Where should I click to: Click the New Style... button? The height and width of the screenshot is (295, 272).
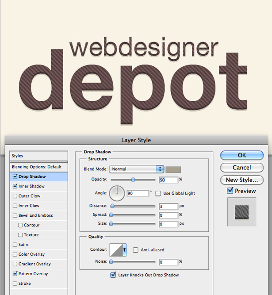(242, 180)
